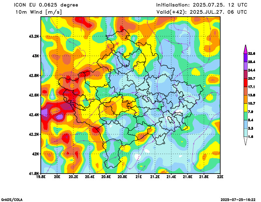Click the 20.4E longitude label

pyautogui.click(x=90, y=177)
